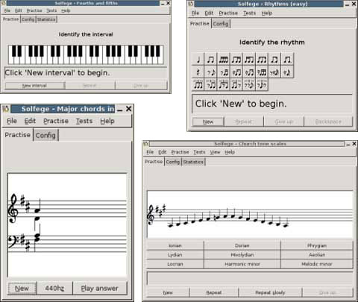This screenshot has height=302, width=358.
Task: Open File menu in Major chords window
Action: 12,121
